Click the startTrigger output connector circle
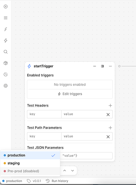Screen dimensions: 136x185 point(119,66)
